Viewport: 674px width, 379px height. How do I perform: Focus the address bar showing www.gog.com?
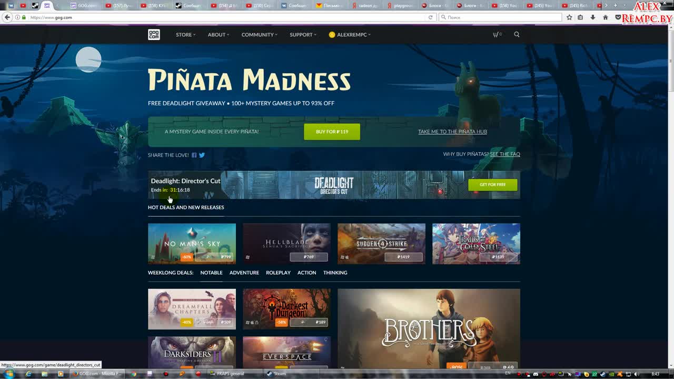226,17
